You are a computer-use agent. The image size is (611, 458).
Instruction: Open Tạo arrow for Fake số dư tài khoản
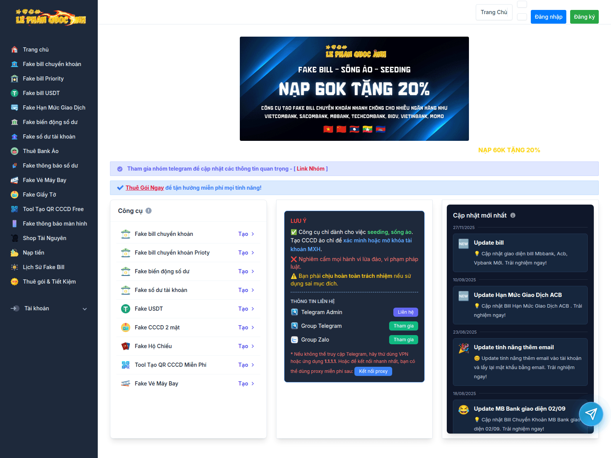click(x=246, y=290)
